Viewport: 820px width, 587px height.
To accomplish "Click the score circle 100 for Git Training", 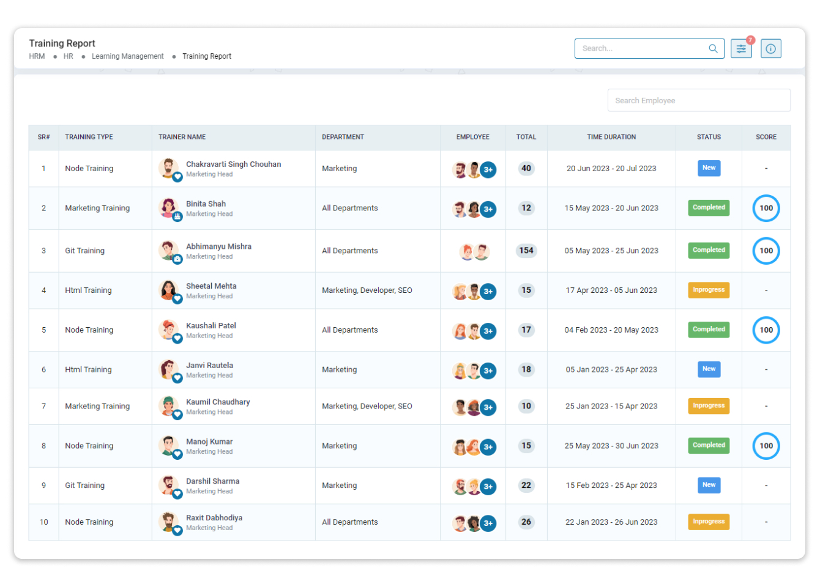I will pos(766,251).
